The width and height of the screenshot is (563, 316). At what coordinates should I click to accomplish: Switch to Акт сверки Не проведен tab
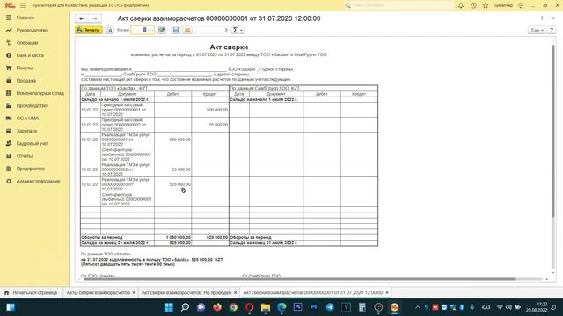(x=186, y=292)
